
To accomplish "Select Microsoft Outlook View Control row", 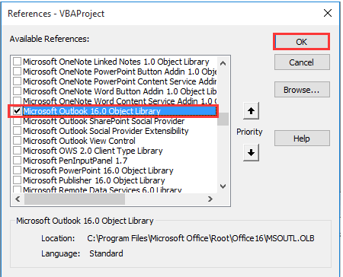I will point(79,141).
